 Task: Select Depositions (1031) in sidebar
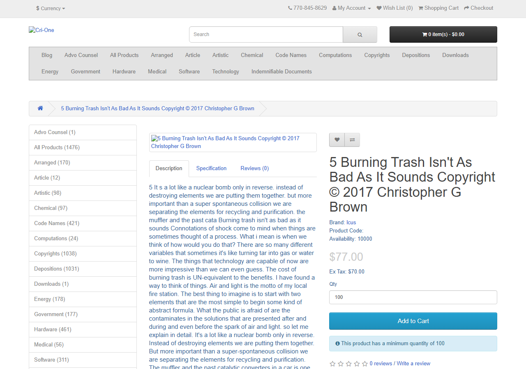83,269
